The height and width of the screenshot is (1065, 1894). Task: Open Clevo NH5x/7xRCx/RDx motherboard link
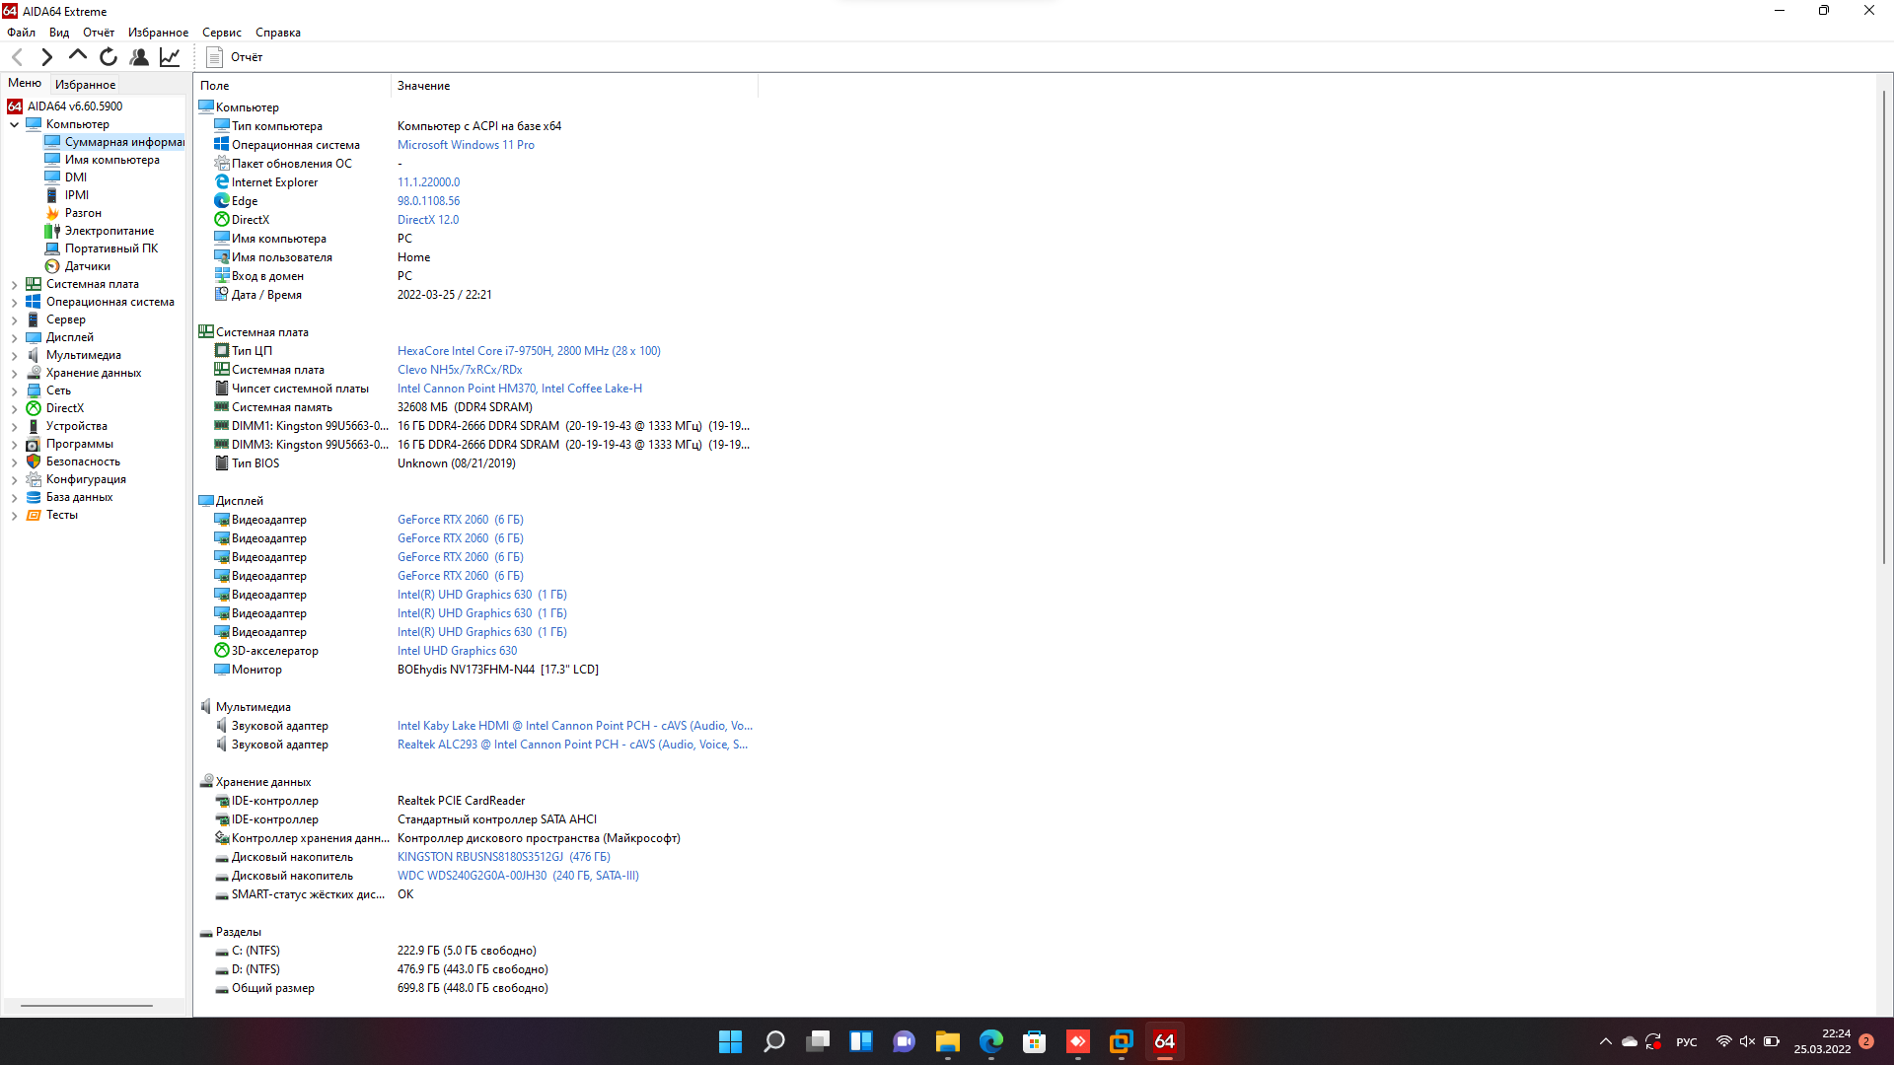tap(460, 370)
